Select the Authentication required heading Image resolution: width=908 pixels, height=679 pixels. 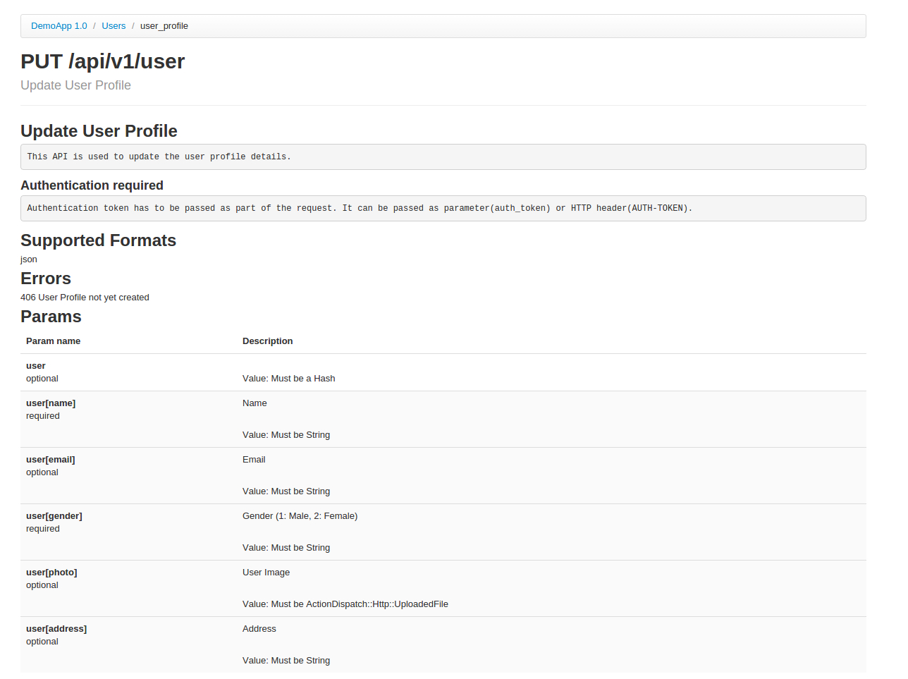92,185
